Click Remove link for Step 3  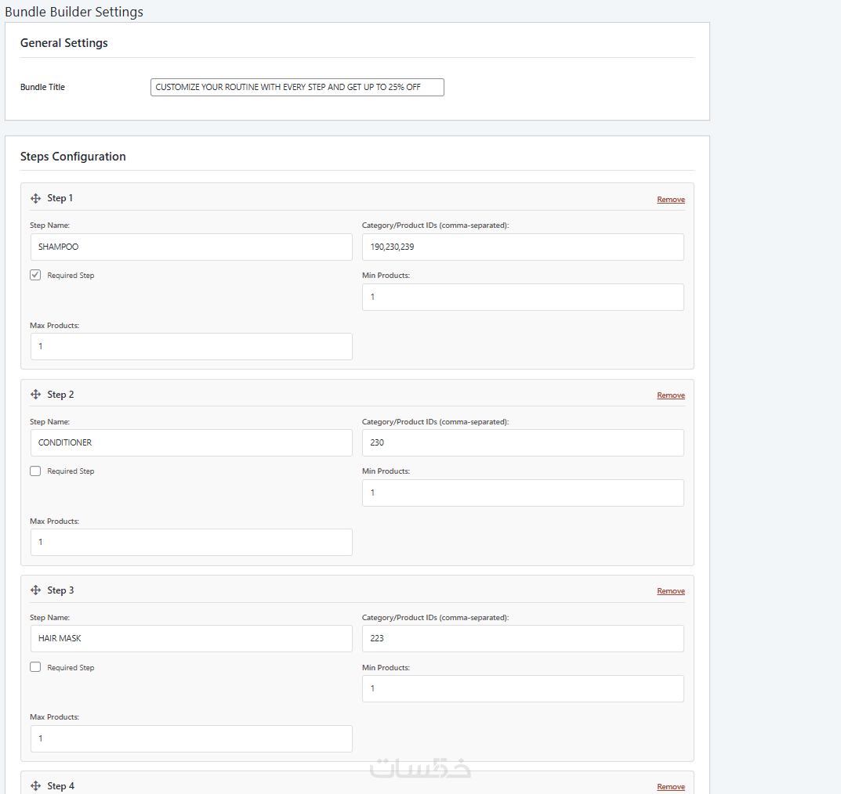[670, 591]
